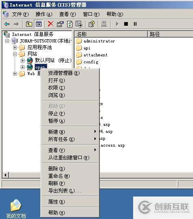The height and width of the screenshot is (219, 193).
Task: Open Properties from the toolbar icon
Action: click(x=60, y=24)
